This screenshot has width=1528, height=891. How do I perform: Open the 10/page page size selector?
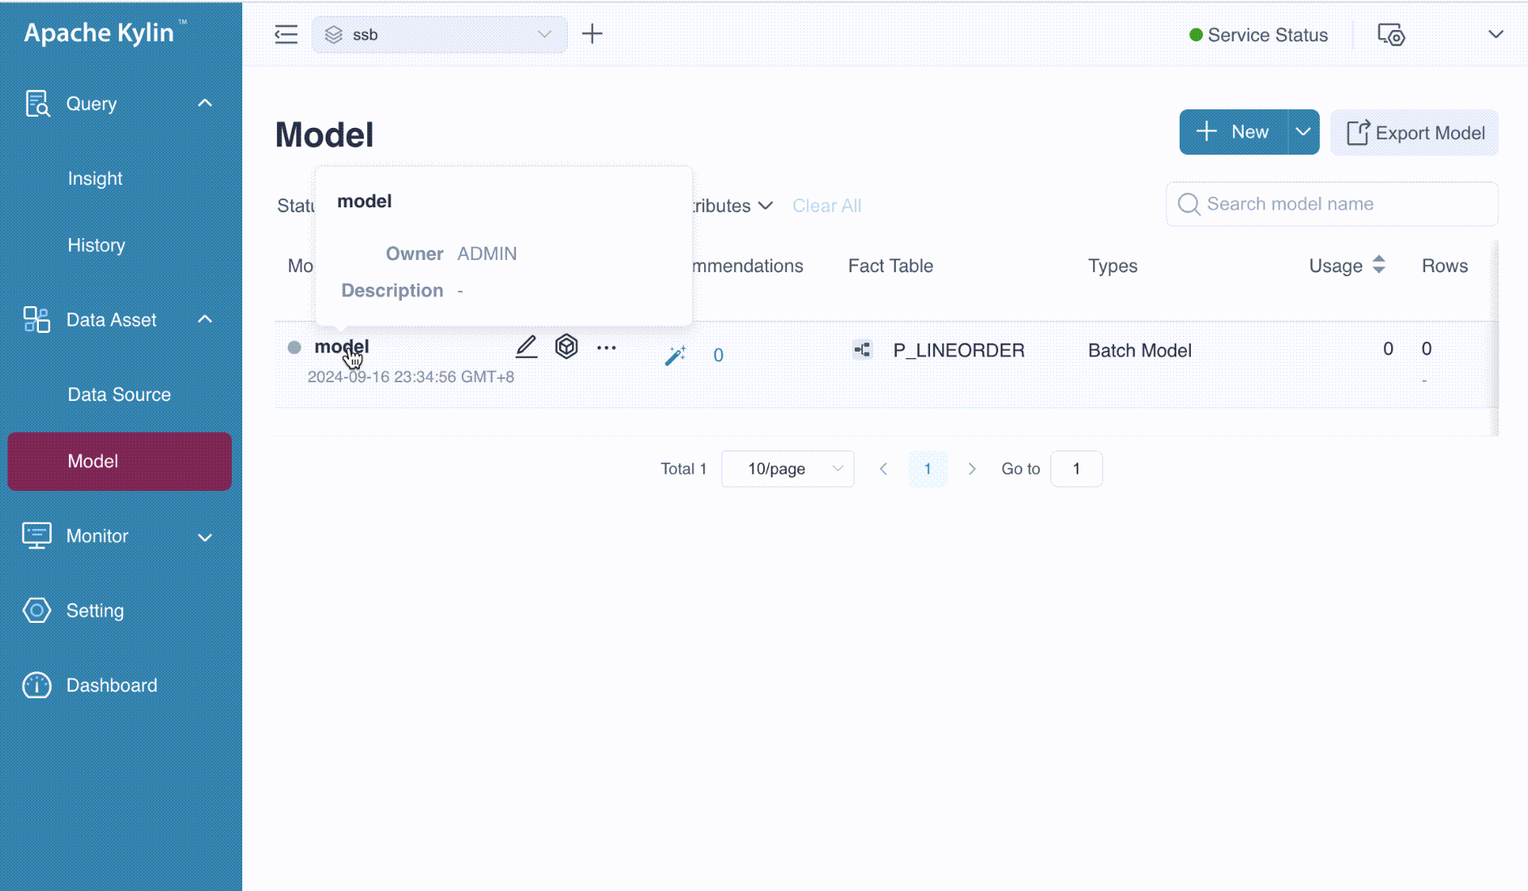pyautogui.click(x=787, y=469)
